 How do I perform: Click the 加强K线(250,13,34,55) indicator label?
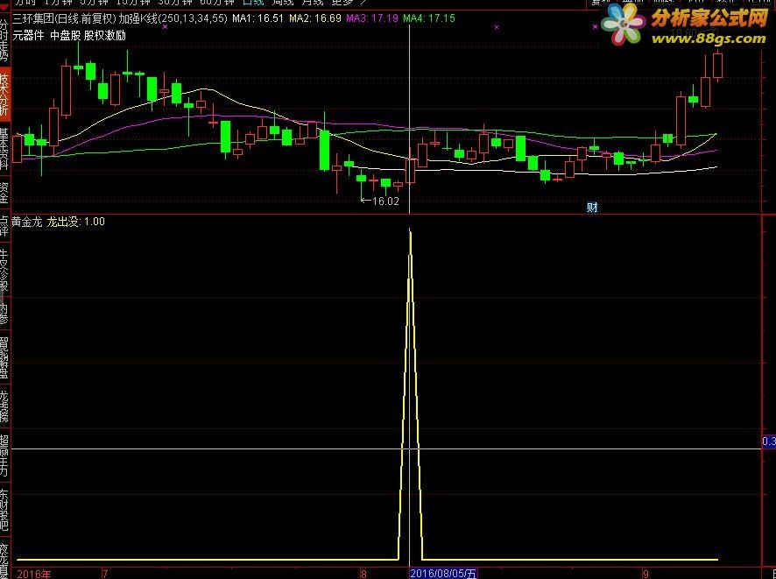point(173,18)
